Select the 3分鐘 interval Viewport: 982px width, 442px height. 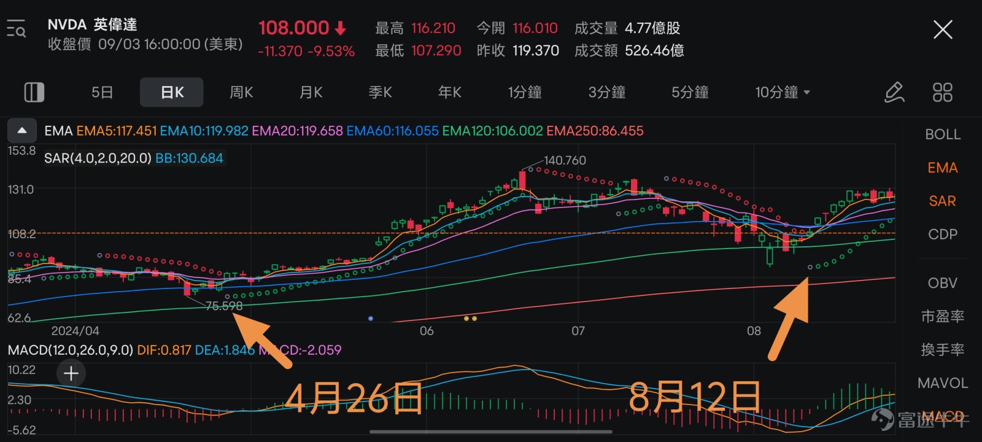607,93
